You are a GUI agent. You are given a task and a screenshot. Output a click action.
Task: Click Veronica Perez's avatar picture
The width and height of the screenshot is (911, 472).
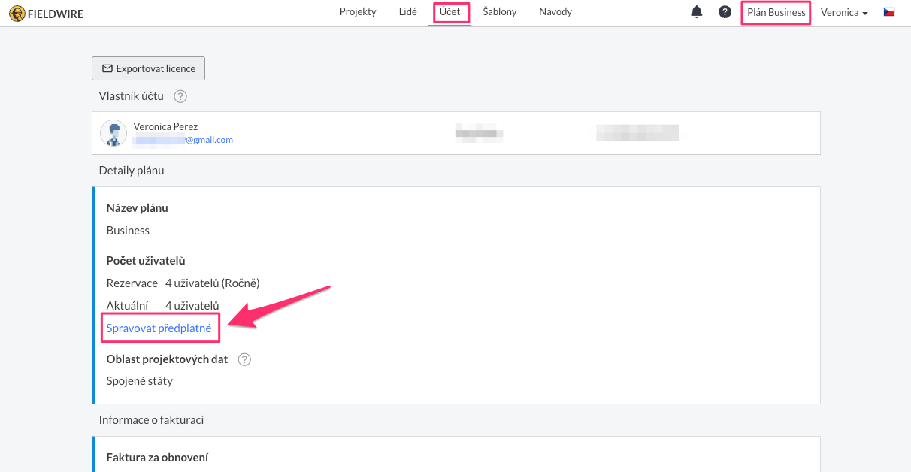click(113, 133)
